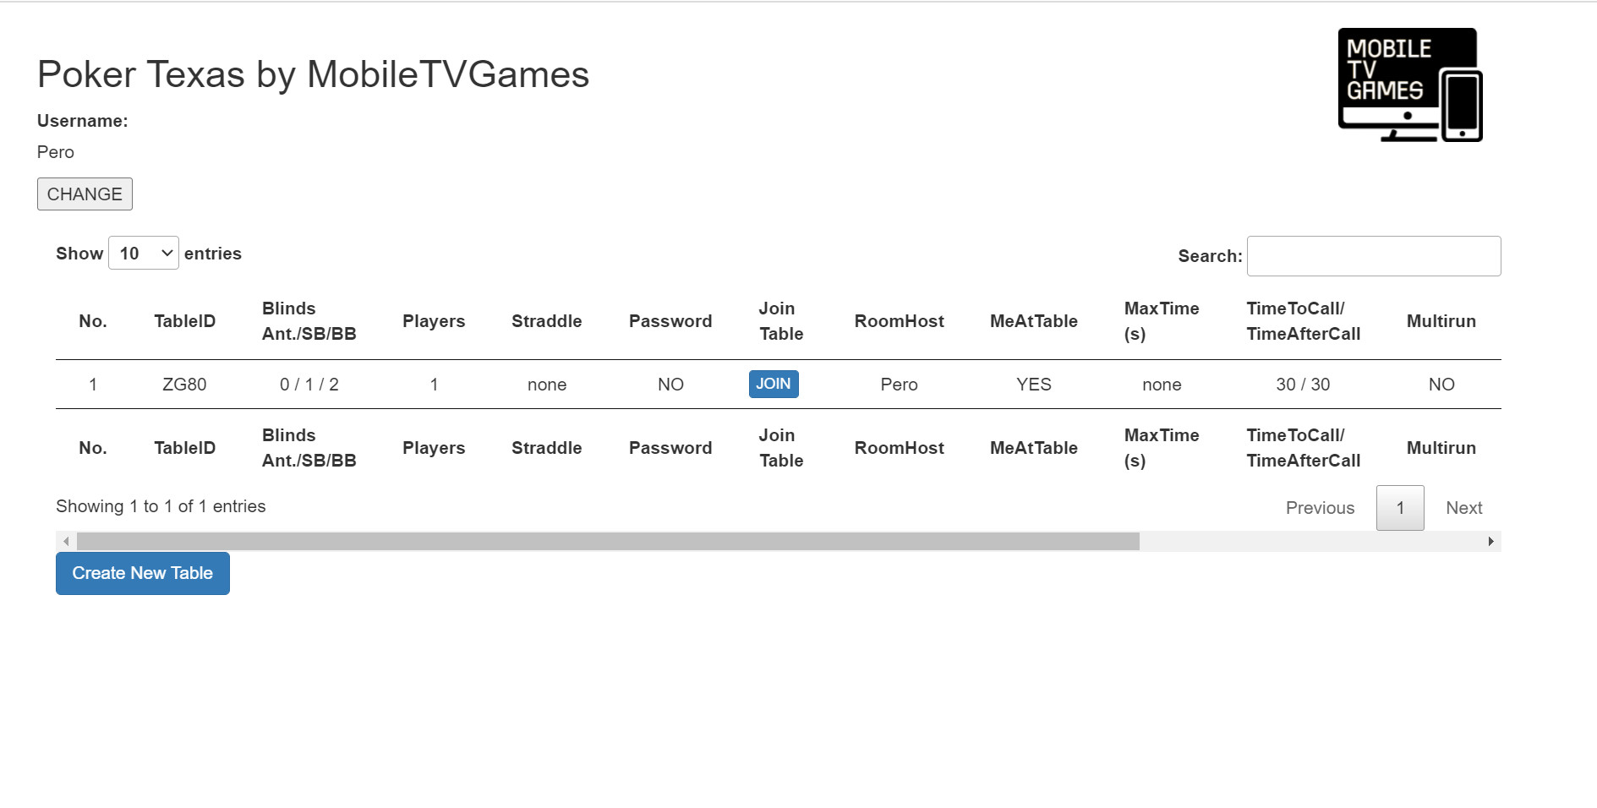
Task: Sort the table by Straddle column
Action: click(546, 321)
